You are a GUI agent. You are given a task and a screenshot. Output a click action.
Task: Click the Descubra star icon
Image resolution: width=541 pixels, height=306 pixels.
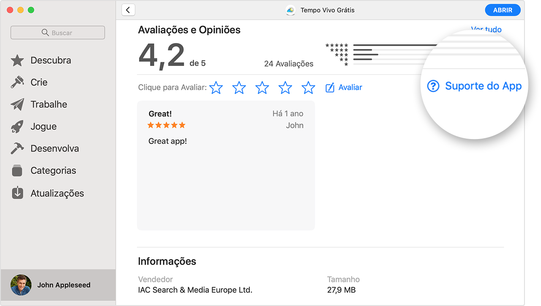[x=17, y=60]
